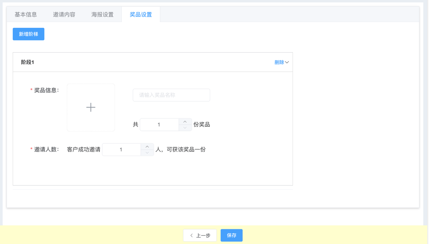This screenshot has width=429, height=244.
Task: Click the prize quantity number field
Action: pyautogui.click(x=159, y=125)
